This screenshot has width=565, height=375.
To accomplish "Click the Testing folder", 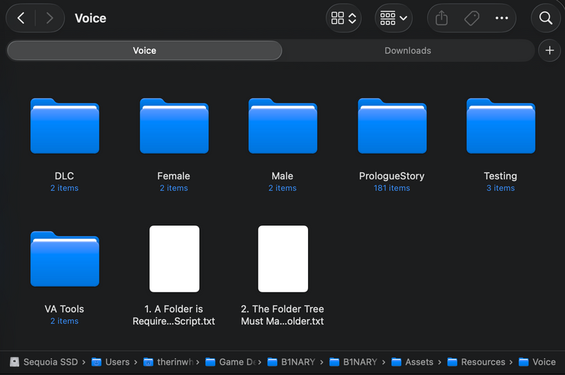I will point(500,126).
